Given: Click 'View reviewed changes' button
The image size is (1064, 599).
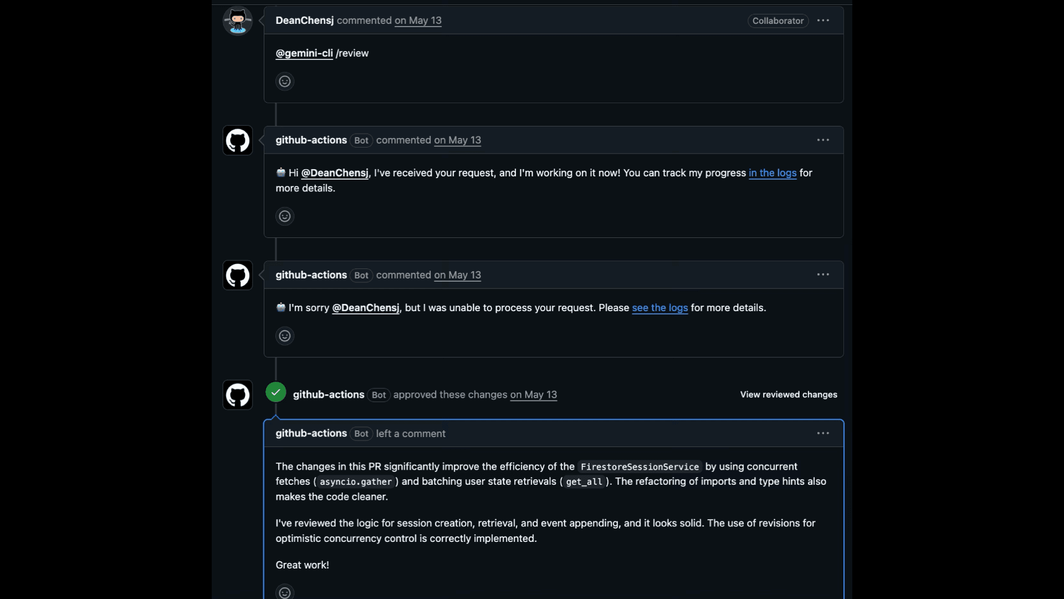Looking at the screenshot, I should [x=789, y=395].
